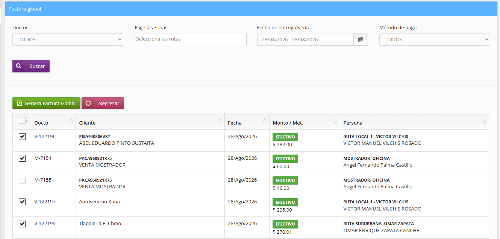The height and width of the screenshot is (239, 500).
Task: Click the Buscar search button
Action: [x=31, y=66]
